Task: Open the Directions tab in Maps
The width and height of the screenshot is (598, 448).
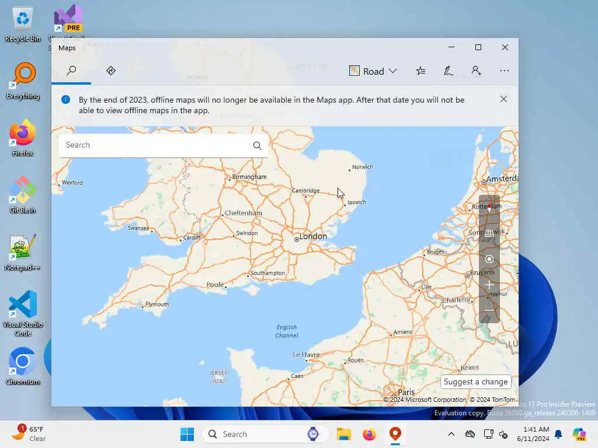Action: point(111,71)
